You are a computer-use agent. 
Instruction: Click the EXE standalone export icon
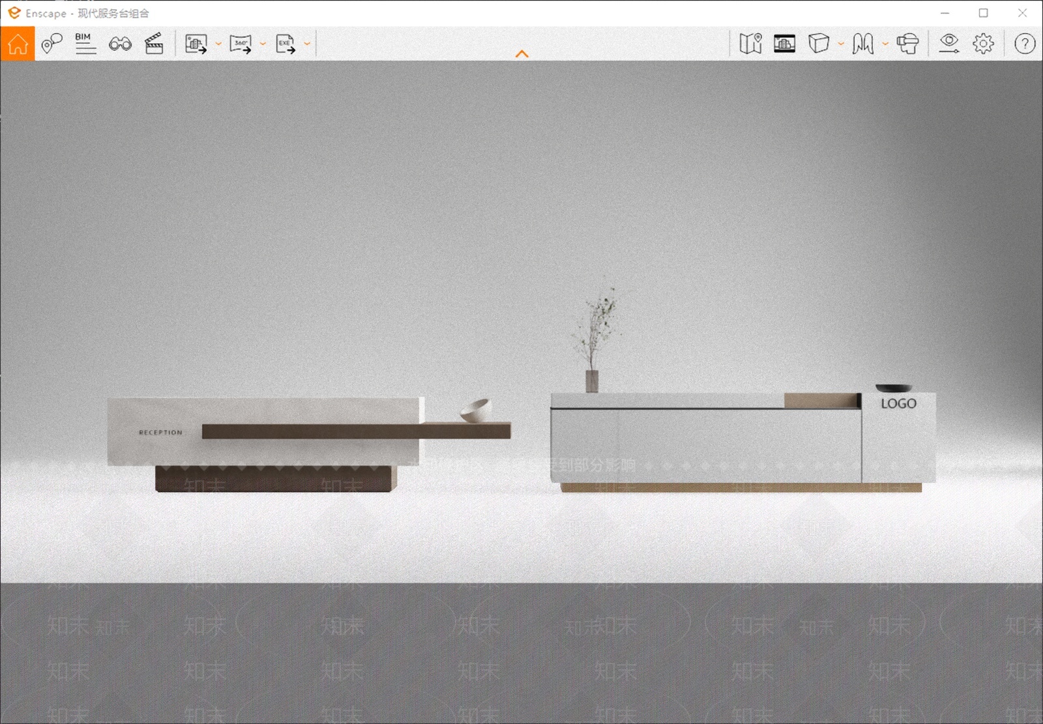tap(286, 44)
